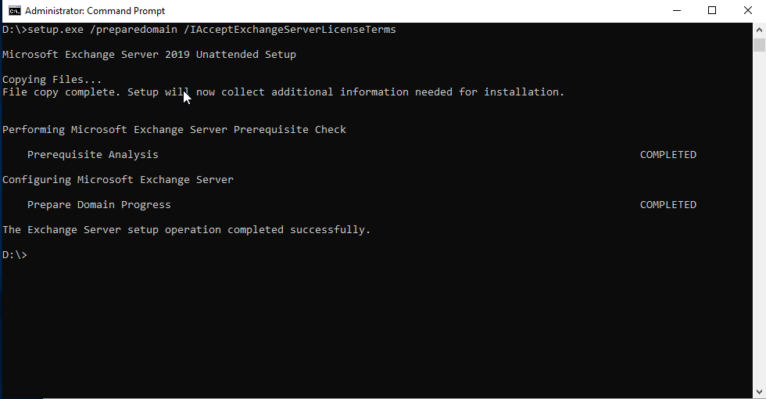The height and width of the screenshot is (399, 766).
Task: Open the Command Prompt system menu icon
Action: pos(14,11)
